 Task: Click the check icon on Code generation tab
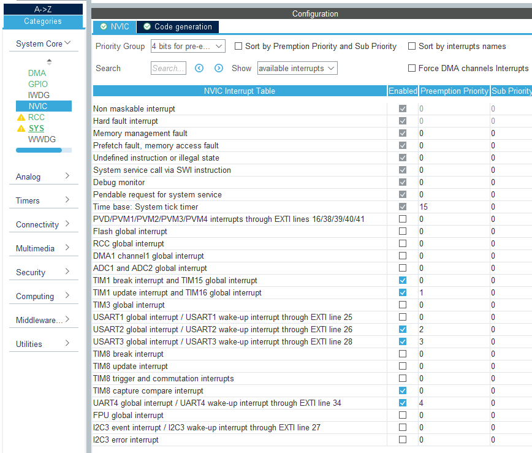147,26
